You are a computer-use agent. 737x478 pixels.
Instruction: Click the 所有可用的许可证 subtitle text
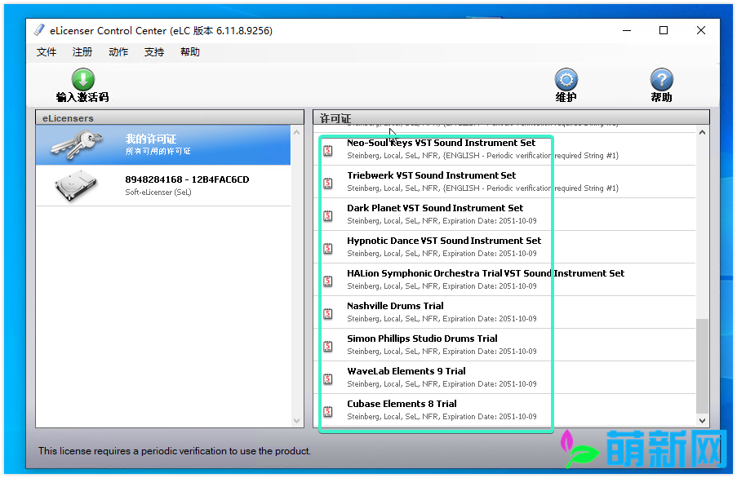(x=158, y=151)
